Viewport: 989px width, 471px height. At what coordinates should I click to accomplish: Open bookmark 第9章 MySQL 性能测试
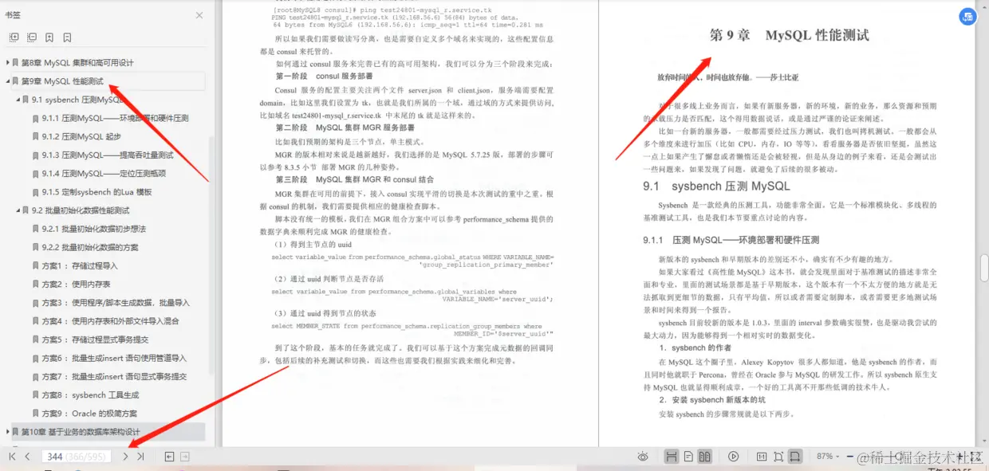pyautogui.click(x=62, y=81)
